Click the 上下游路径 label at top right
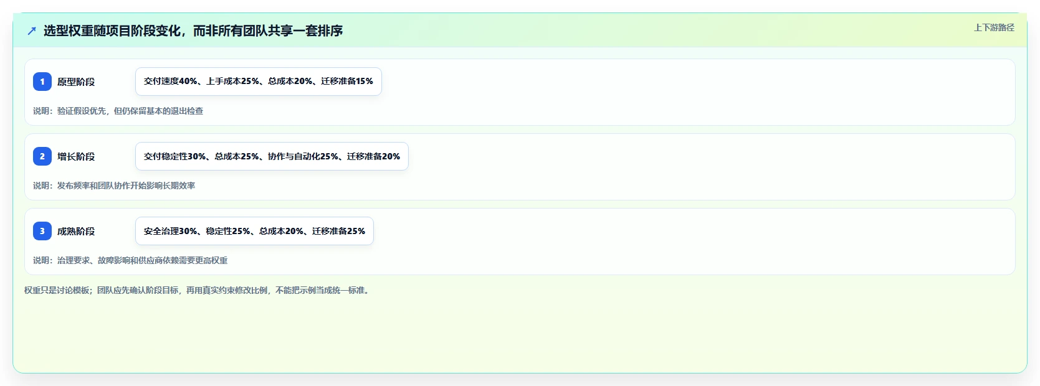Viewport: 1040px width, 386px height. coord(994,27)
